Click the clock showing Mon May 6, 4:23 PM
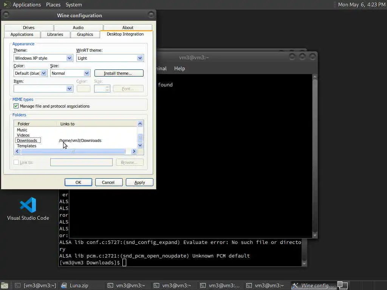 pos(362,5)
